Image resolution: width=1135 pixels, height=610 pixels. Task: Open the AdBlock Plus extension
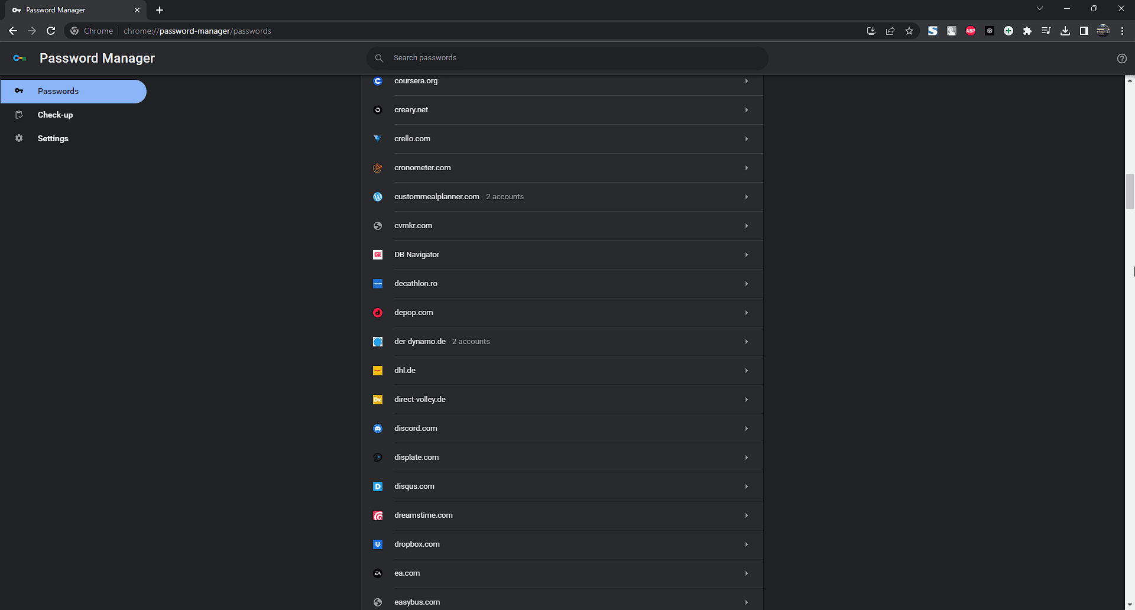tap(971, 31)
